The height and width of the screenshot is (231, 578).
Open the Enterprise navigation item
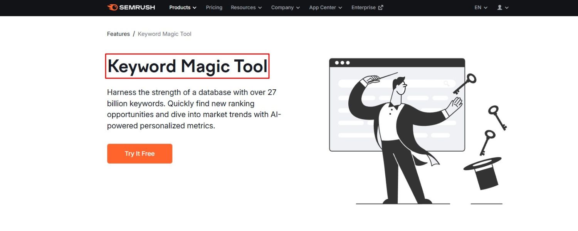364,7
